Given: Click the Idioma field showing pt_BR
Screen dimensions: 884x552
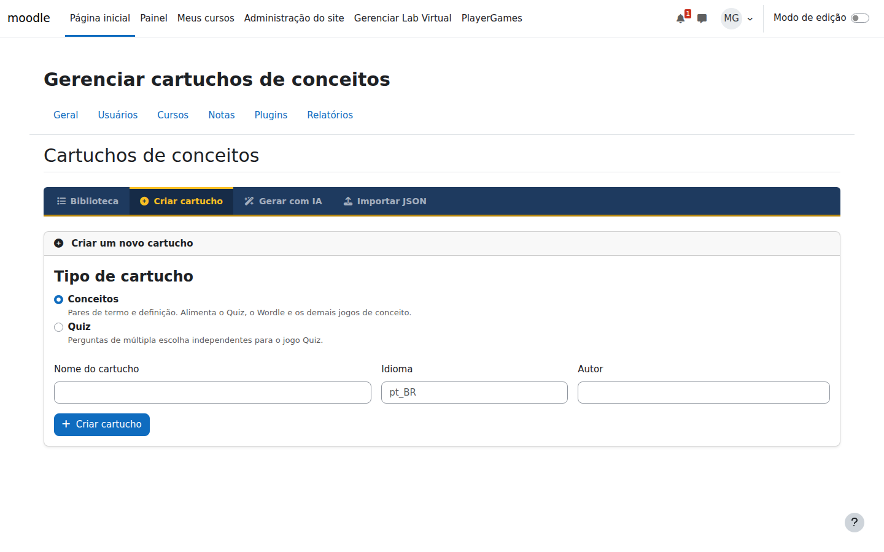Looking at the screenshot, I should (475, 393).
